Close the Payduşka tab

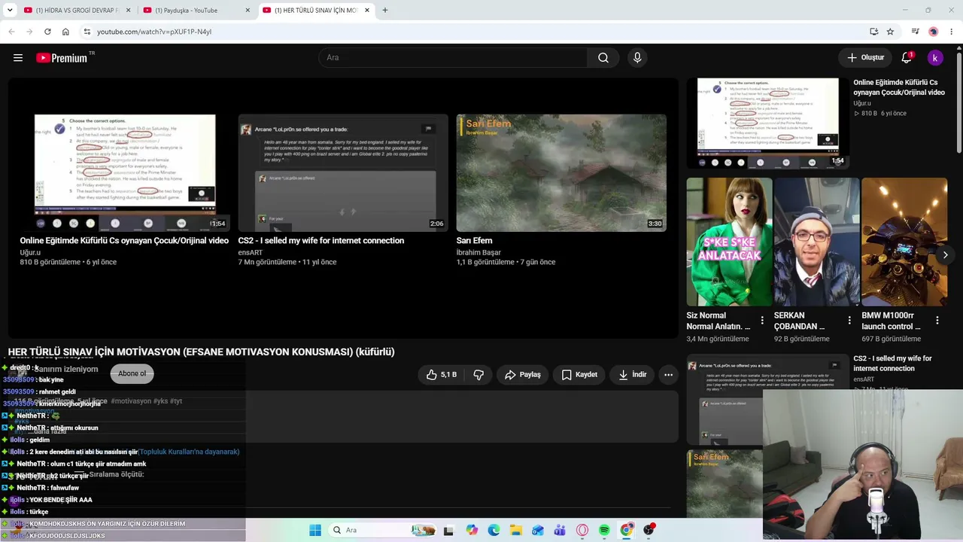pyautogui.click(x=248, y=11)
